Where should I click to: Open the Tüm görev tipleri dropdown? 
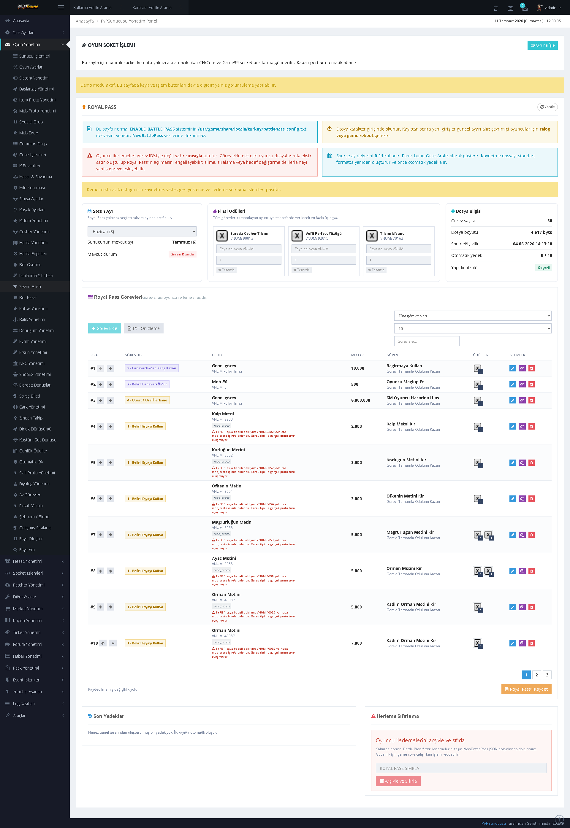pyautogui.click(x=473, y=316)
